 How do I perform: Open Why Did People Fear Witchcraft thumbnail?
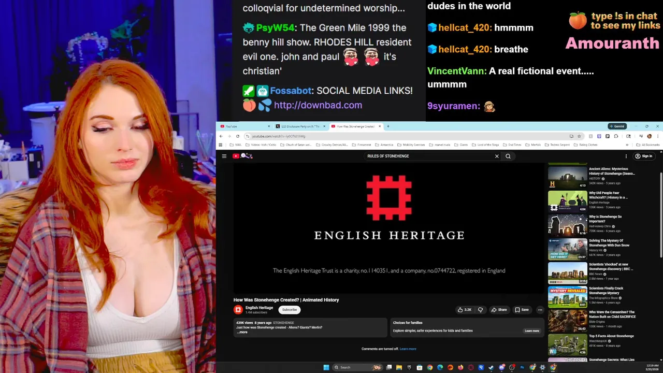568,202
